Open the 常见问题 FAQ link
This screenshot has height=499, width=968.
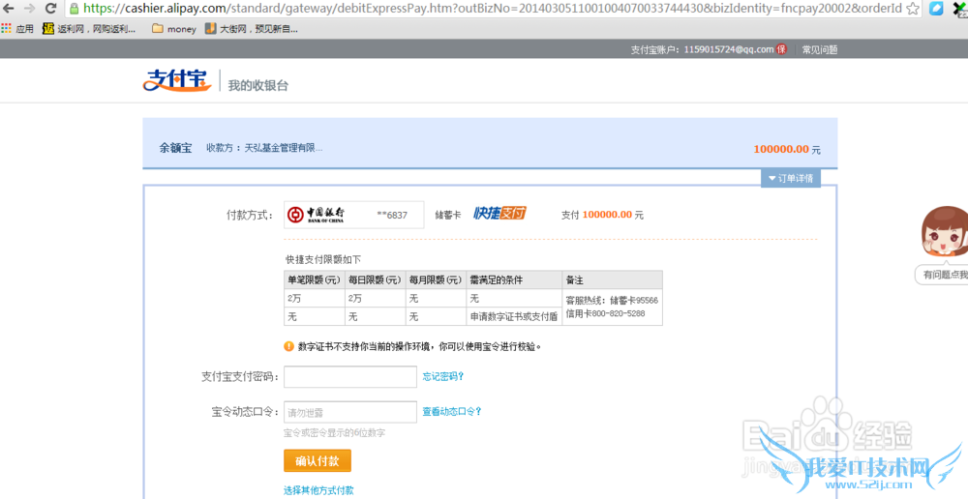[820, 50]
